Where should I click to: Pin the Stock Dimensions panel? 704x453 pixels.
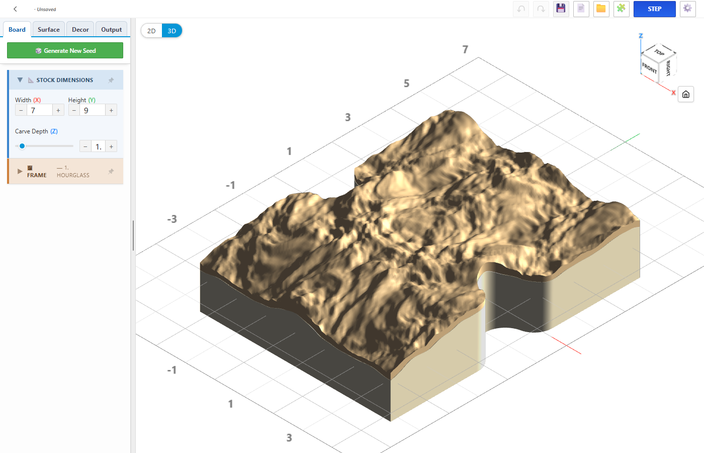point(111,80)
